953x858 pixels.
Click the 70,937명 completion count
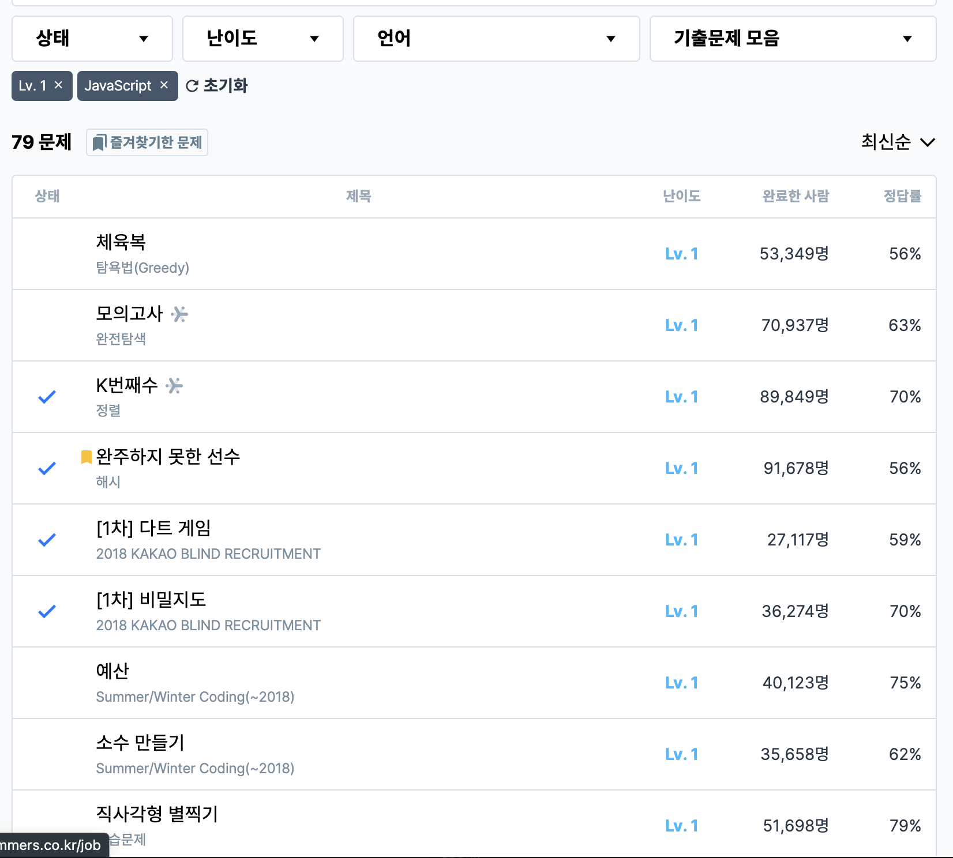[796, 325]
